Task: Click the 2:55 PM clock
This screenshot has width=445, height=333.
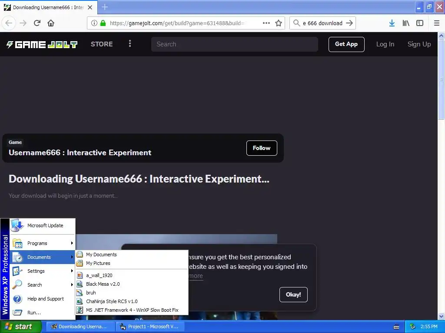Action: tap(429, 326)
